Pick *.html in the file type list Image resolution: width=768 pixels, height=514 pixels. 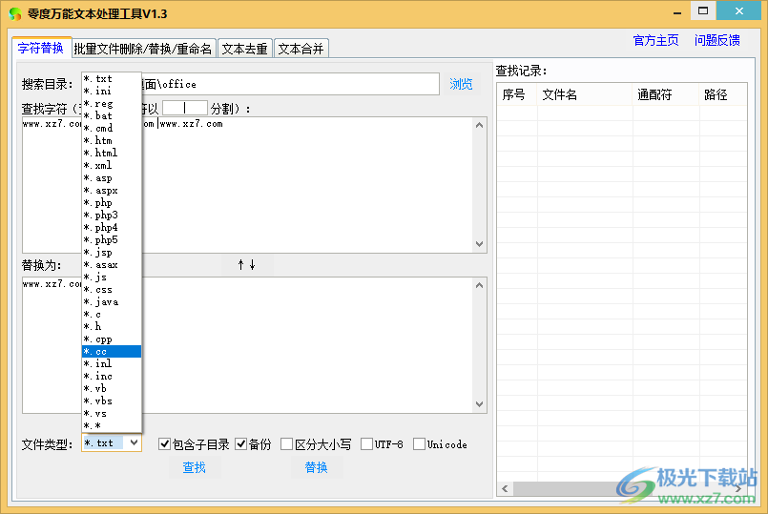click(112, 153)
